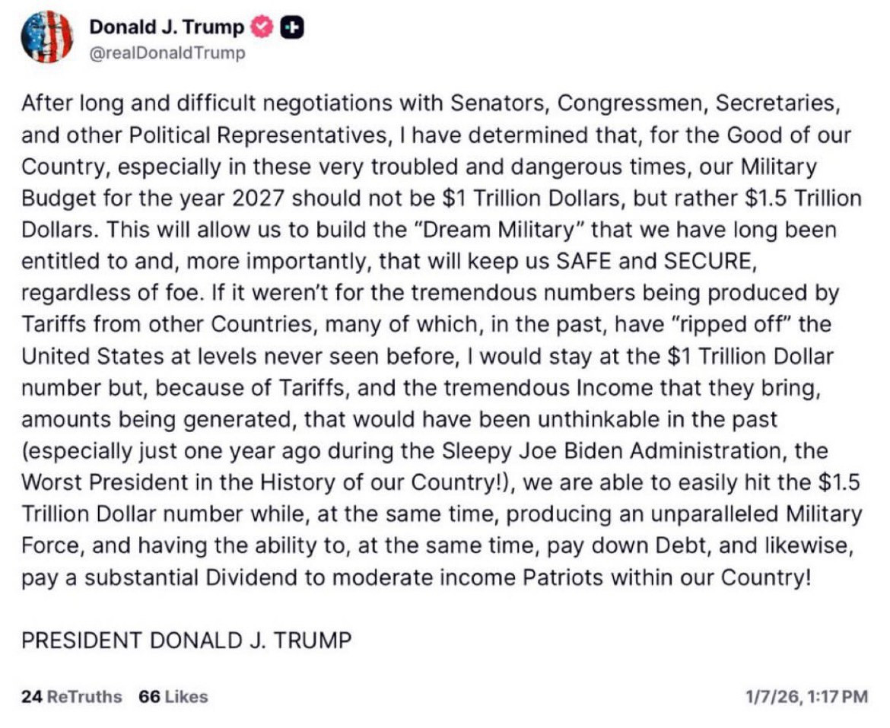Click the PRESIDENT DONALD J. TRUMP signature line
The height and width of the screenshot is (728, 890).
pos(186,640)
